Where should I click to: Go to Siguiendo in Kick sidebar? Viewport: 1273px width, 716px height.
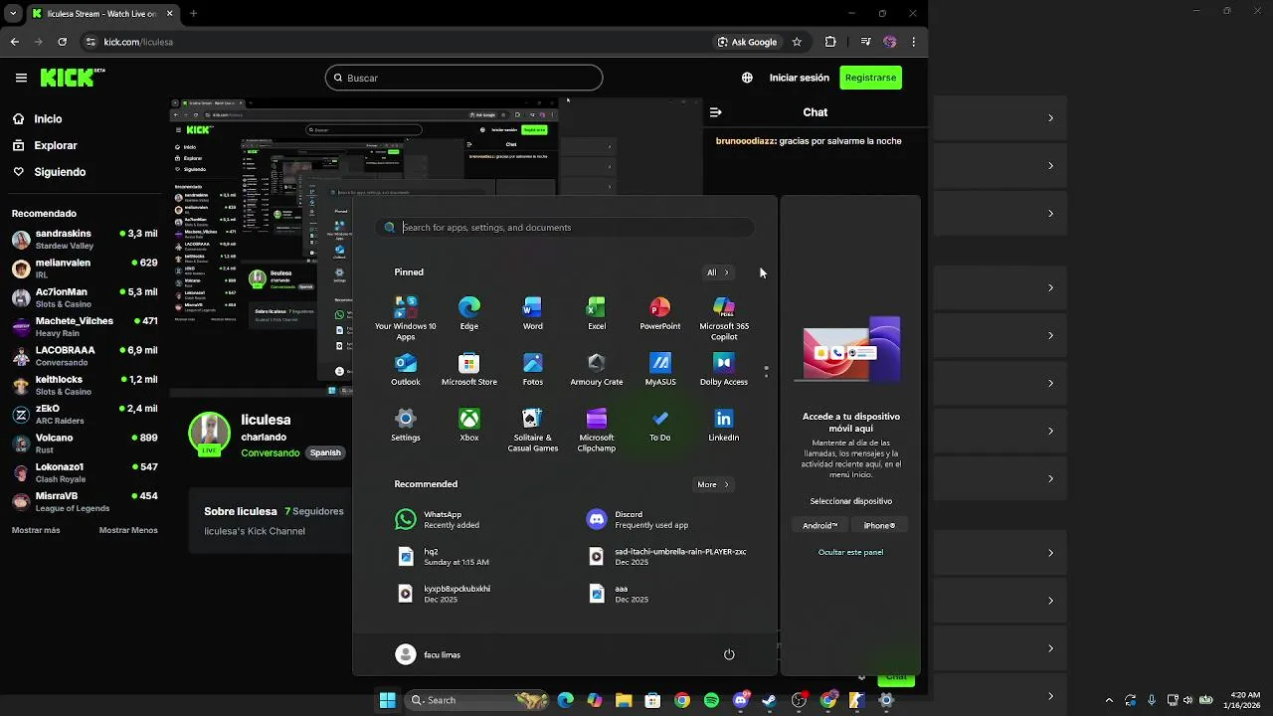click(x=50, y=172)
